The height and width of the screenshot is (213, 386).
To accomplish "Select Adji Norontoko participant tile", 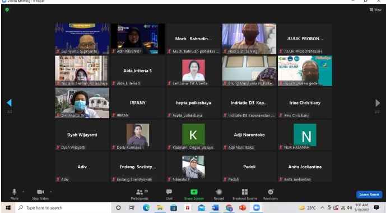I will (249, 135).
